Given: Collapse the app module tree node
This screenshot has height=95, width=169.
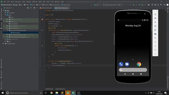Looking at the screenshot, I should click(x=3, y=11).
